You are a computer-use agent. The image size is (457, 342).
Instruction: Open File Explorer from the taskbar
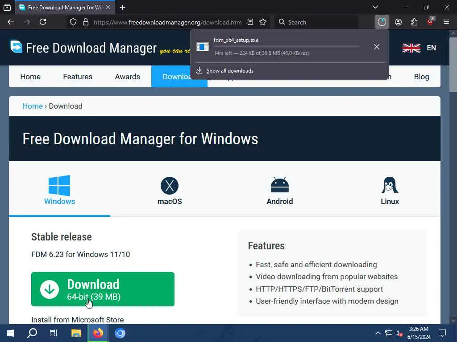click(x=76, y=333)
